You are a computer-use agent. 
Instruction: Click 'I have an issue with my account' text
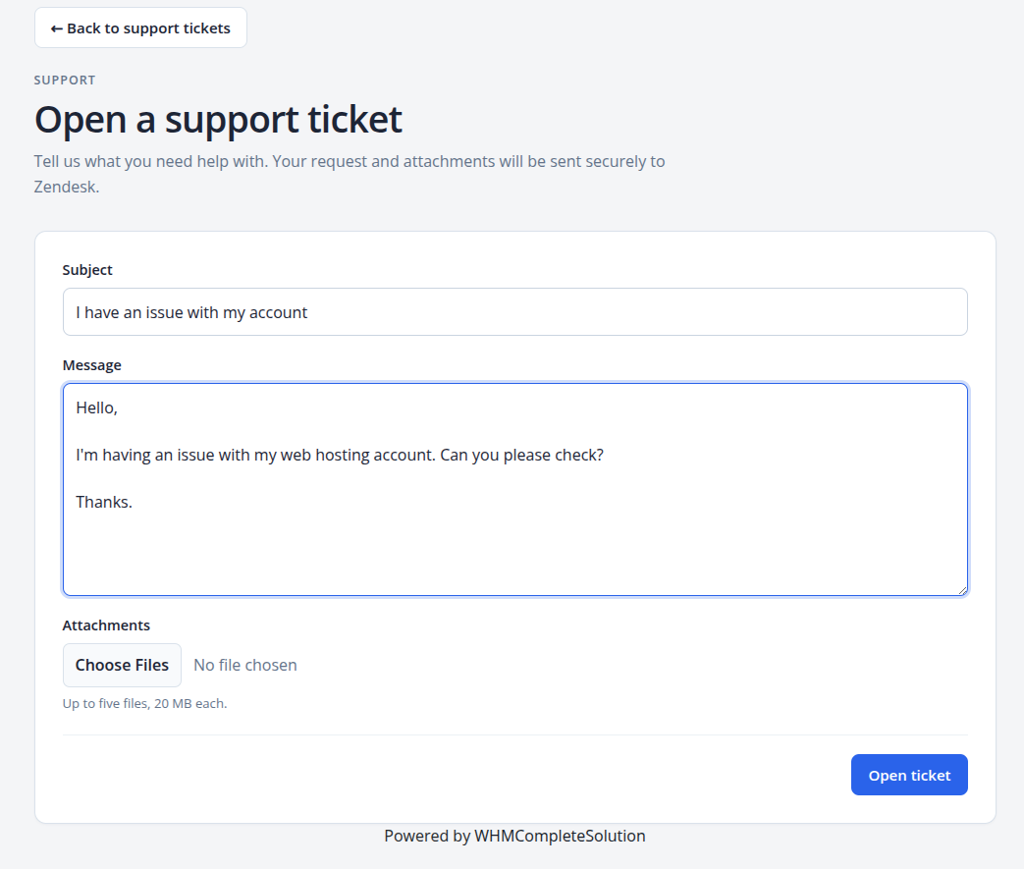[x=191, y=313]
